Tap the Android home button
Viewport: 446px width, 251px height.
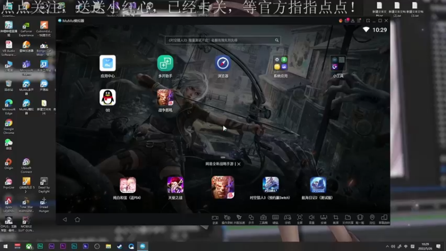[x=77, y=219]
